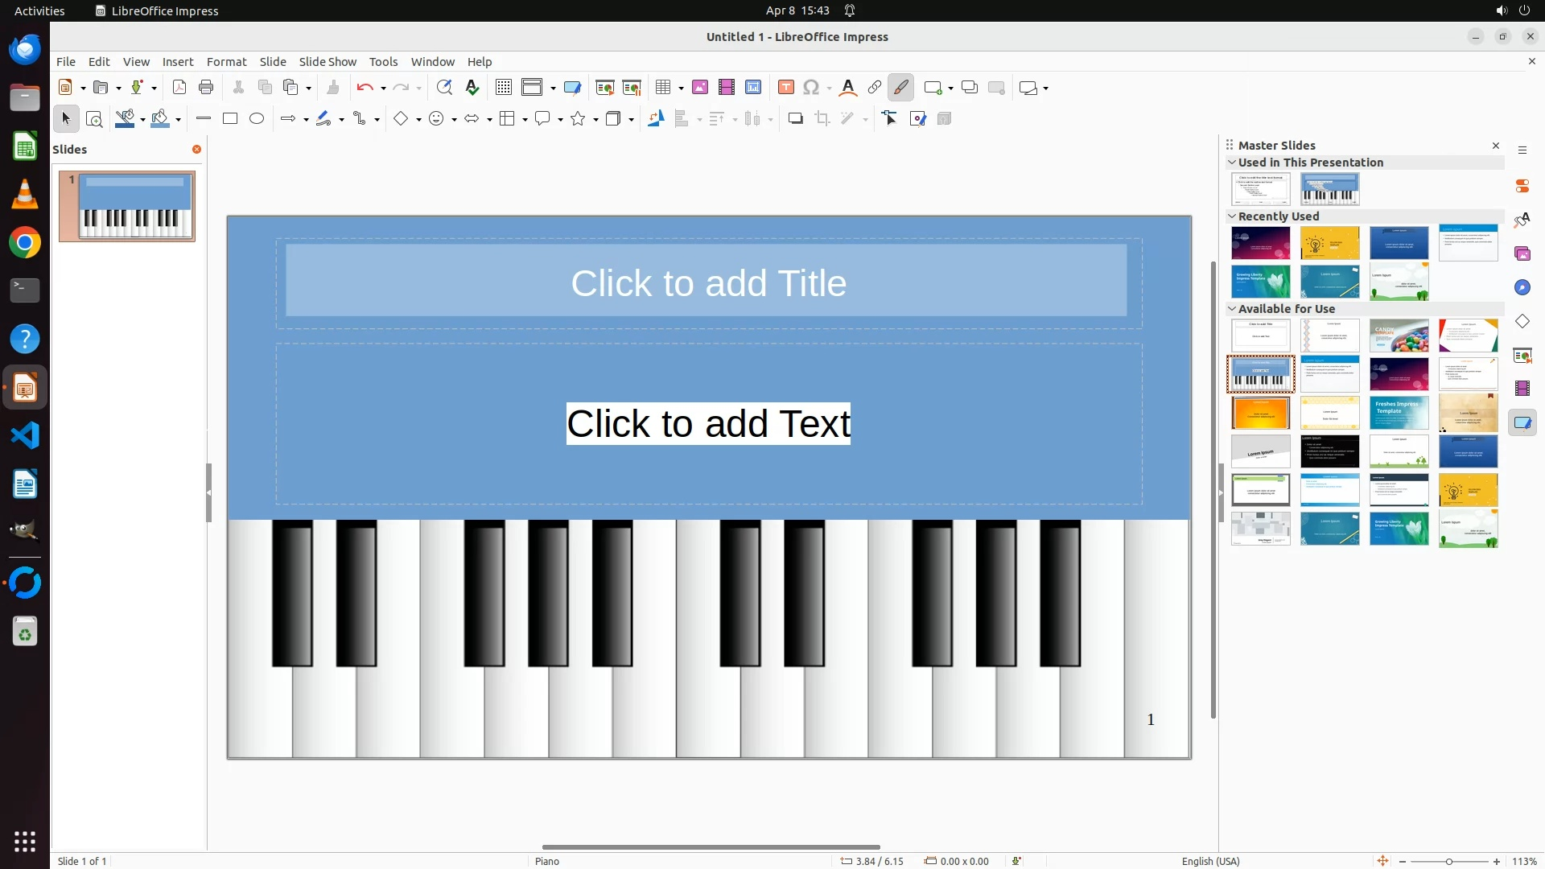This screenshot has width=1545, height=869.
Task: Select the Rectangle drawing tool
Action: pos(230,119)
